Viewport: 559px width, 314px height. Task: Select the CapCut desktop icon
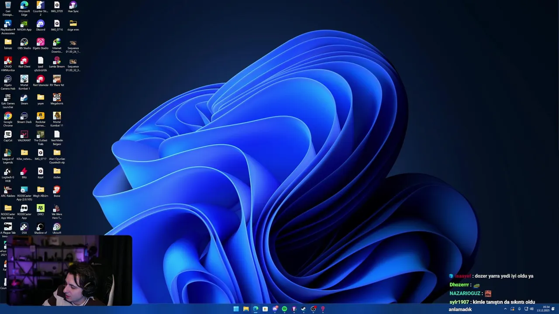pos(8,136)
